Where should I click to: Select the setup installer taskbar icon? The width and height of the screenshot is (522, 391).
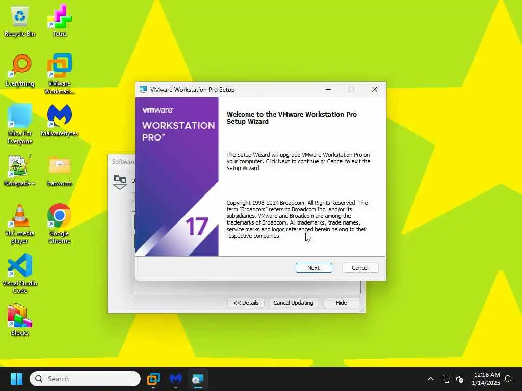198,379
